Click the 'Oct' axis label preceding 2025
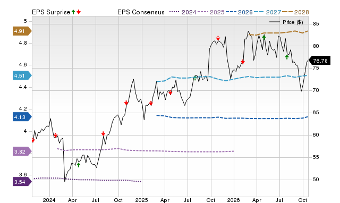The width and height of the screenshot is (340, 203). click(x=118, y=200)
